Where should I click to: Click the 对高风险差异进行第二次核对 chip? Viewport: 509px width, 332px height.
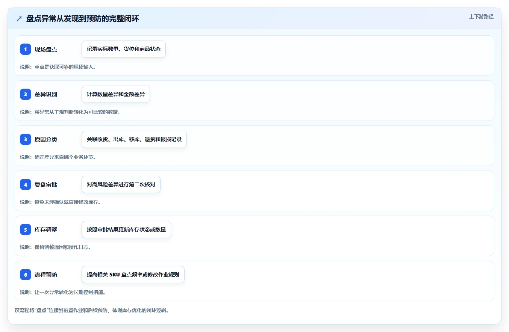(x=121, y=184)
